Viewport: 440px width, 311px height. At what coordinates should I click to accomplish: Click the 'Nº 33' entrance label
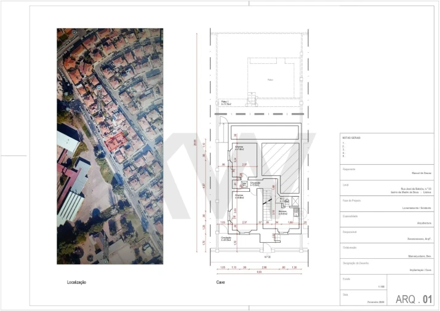(x=268, y=257)
